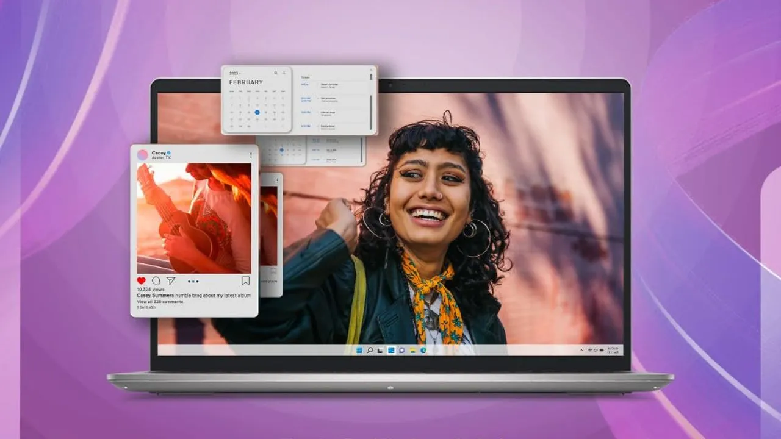
Task: Open the Widgets icon on the taskbar
Action: 391,350
